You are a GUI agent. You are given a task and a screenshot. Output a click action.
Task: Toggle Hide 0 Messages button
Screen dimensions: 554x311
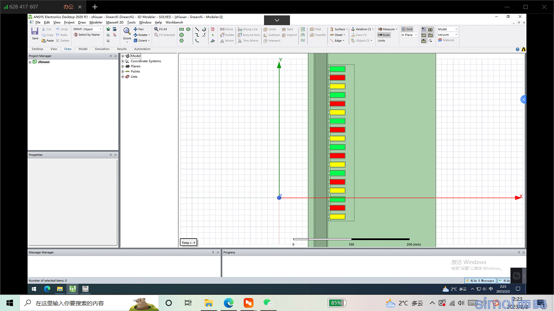481,280
